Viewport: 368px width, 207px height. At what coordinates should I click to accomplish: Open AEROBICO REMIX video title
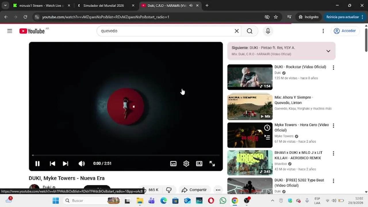pyautogui.click(x=298, y=155)
